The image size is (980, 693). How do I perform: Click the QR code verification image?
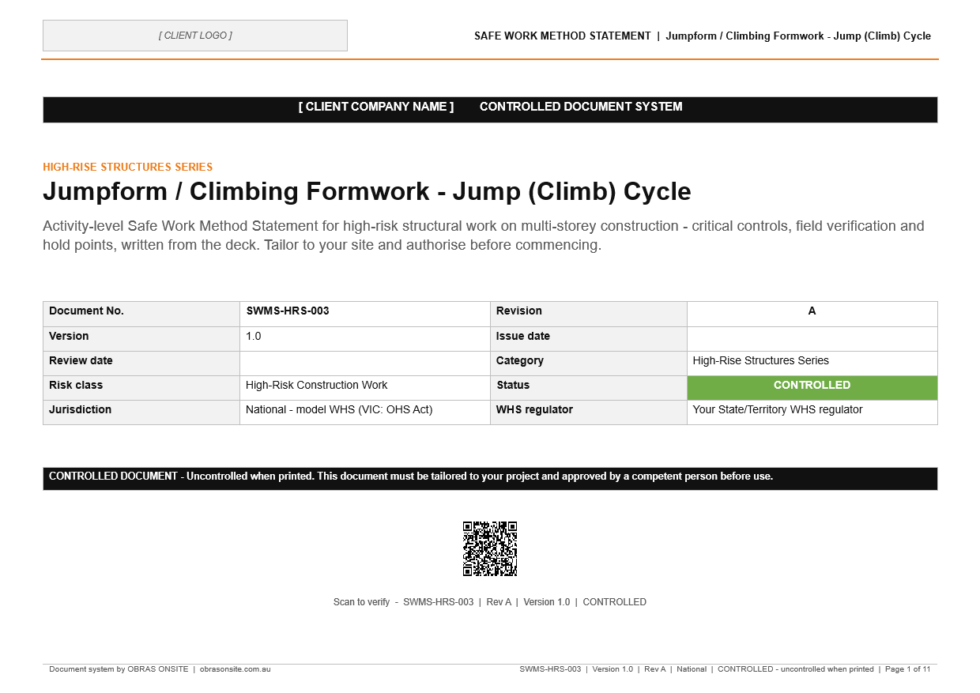(x=490, y=548)
